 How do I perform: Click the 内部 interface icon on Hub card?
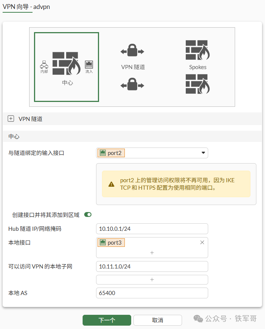45,64
